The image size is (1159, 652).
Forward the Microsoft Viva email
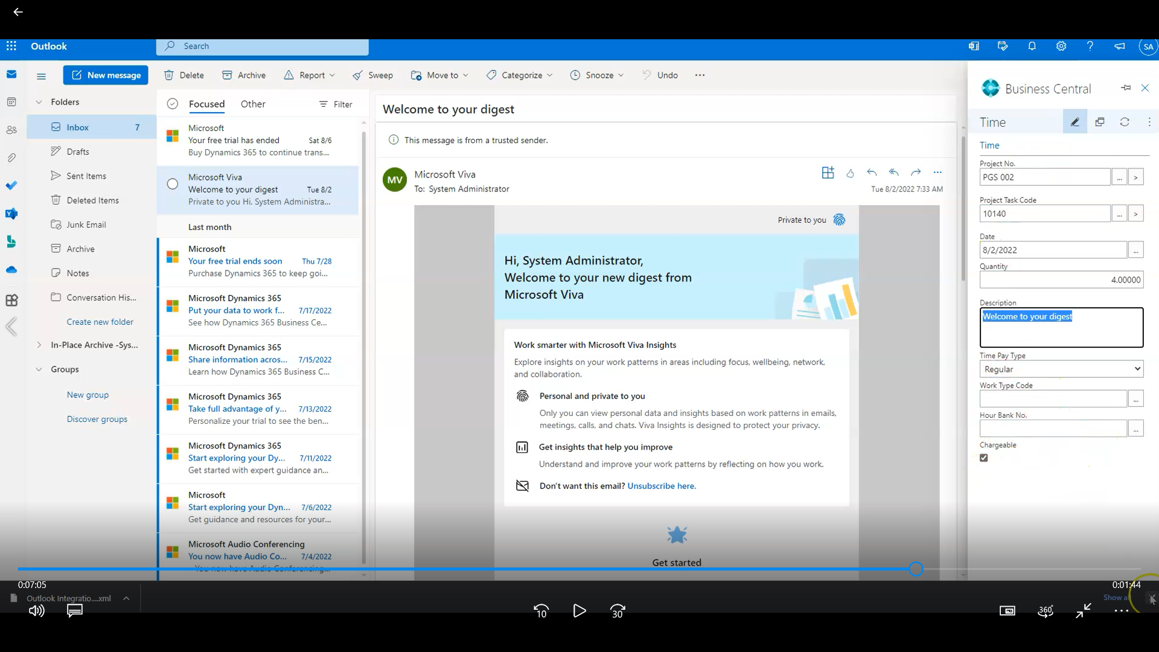coord(916,173)
